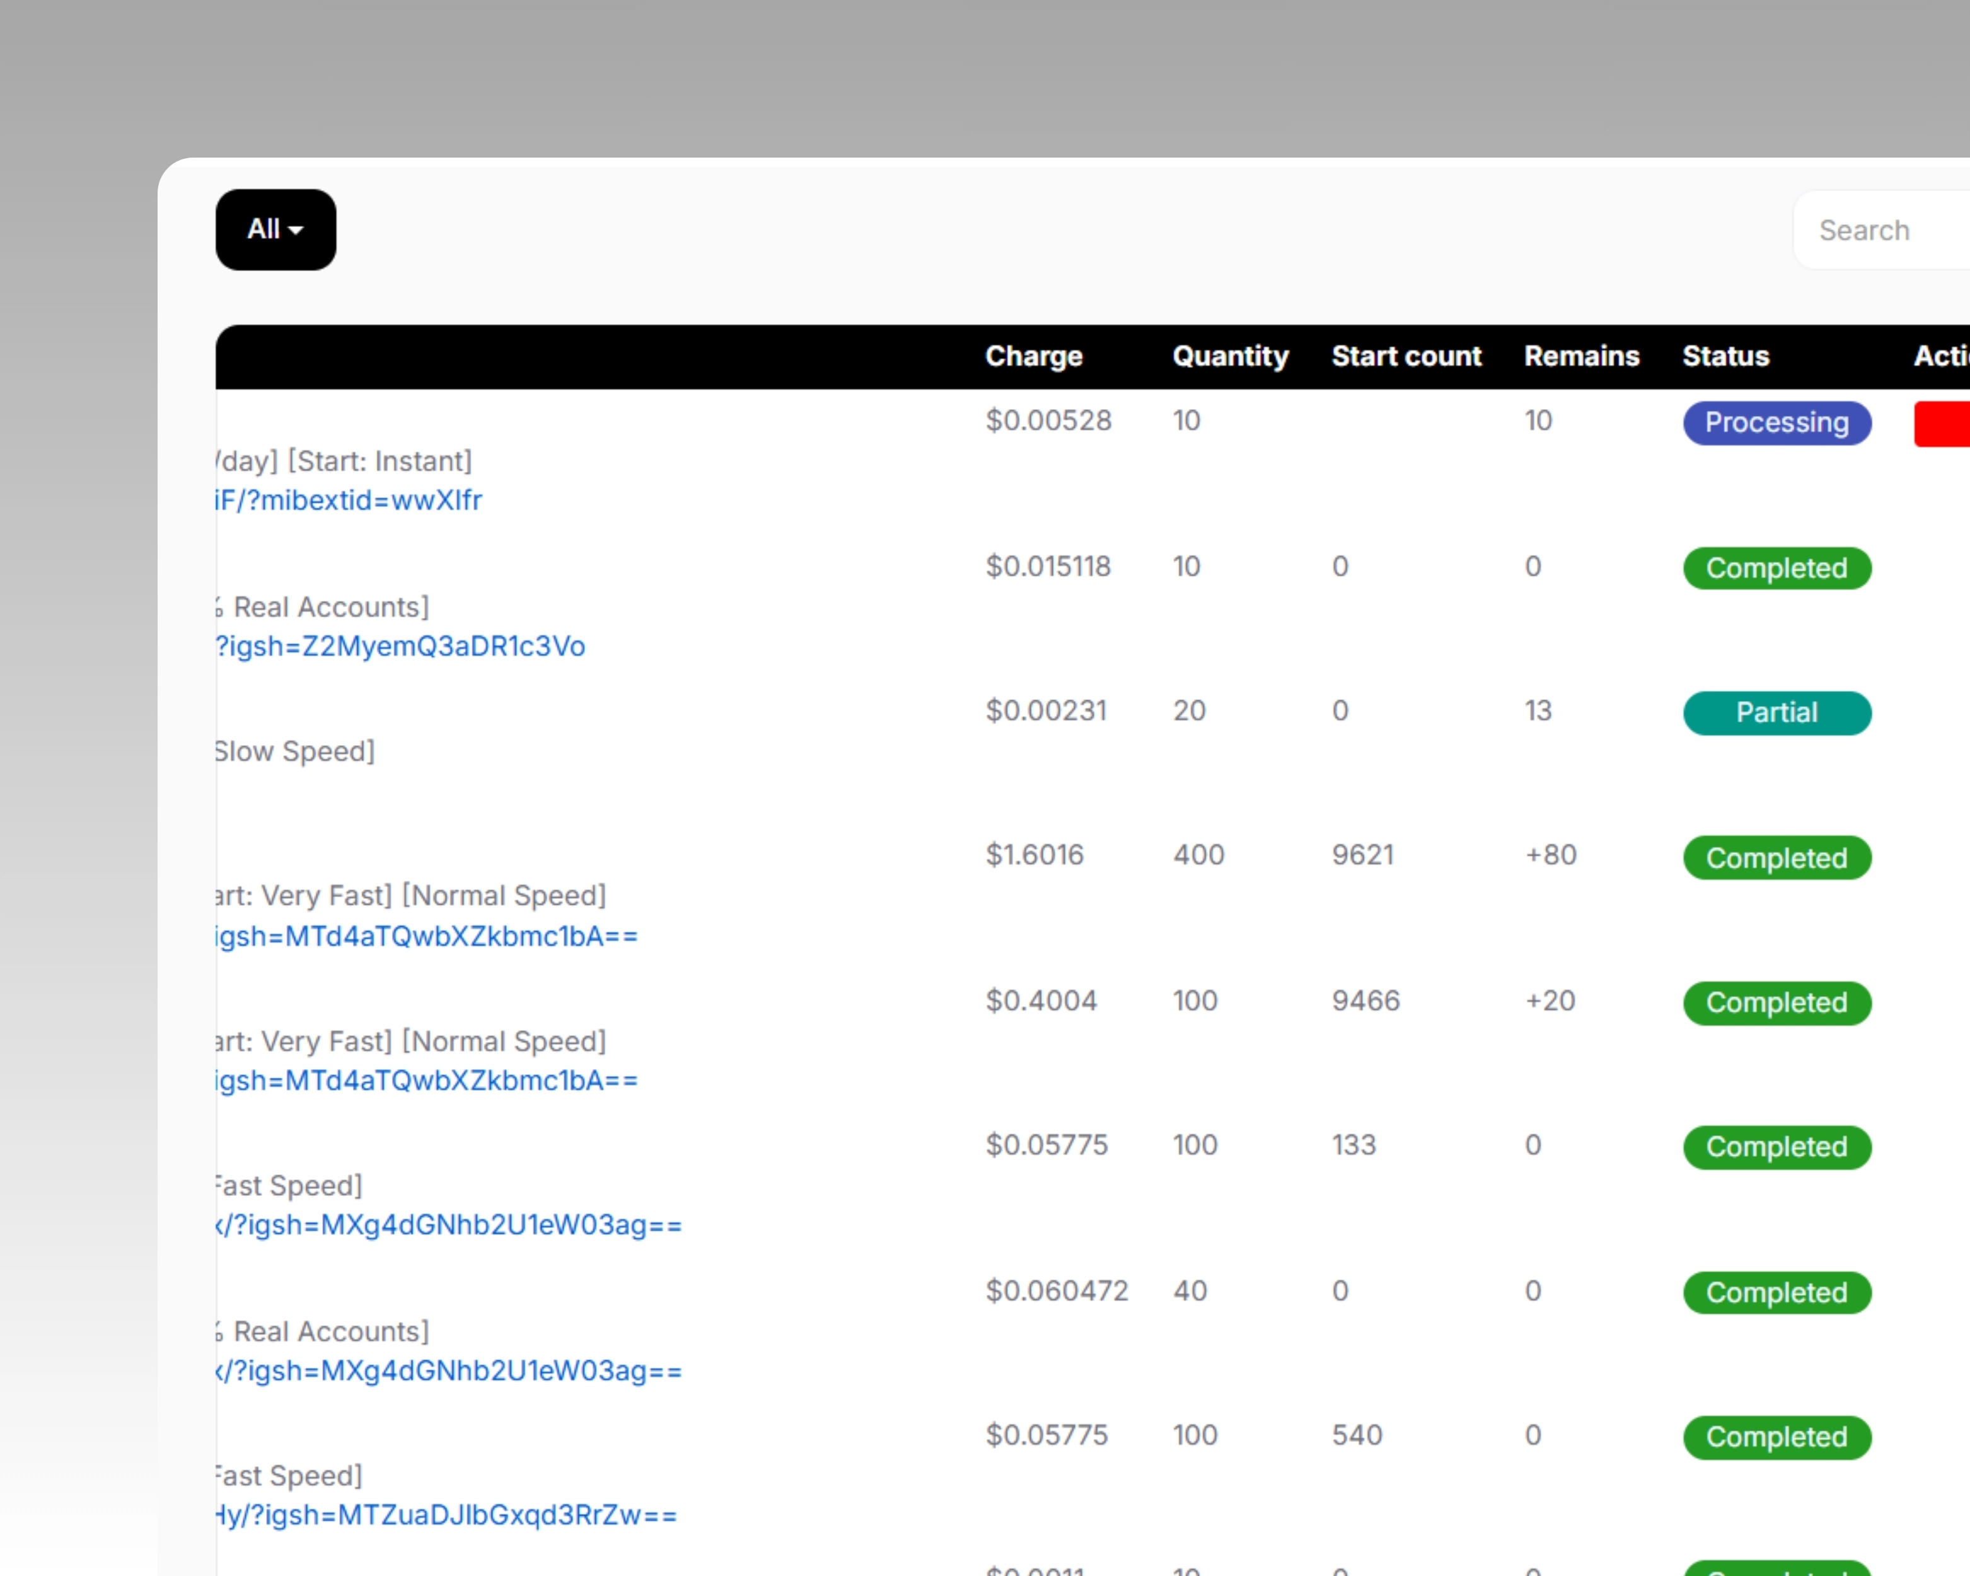This screenshot has height=1576, width=1970.
Task: Open the All filter dropdown
Action: (275, 229)
